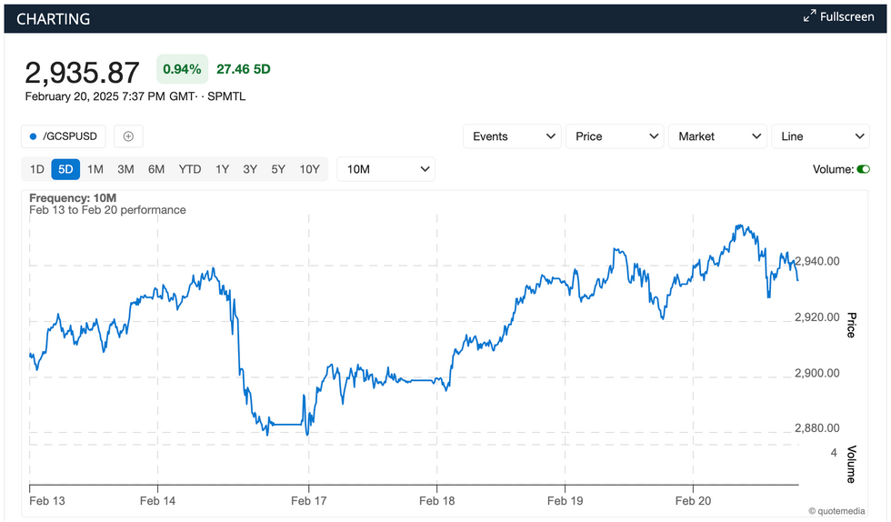This screenshot has height=522, width=891.
Task: Select the 5Y time range
Action: (x=278, y=169)
